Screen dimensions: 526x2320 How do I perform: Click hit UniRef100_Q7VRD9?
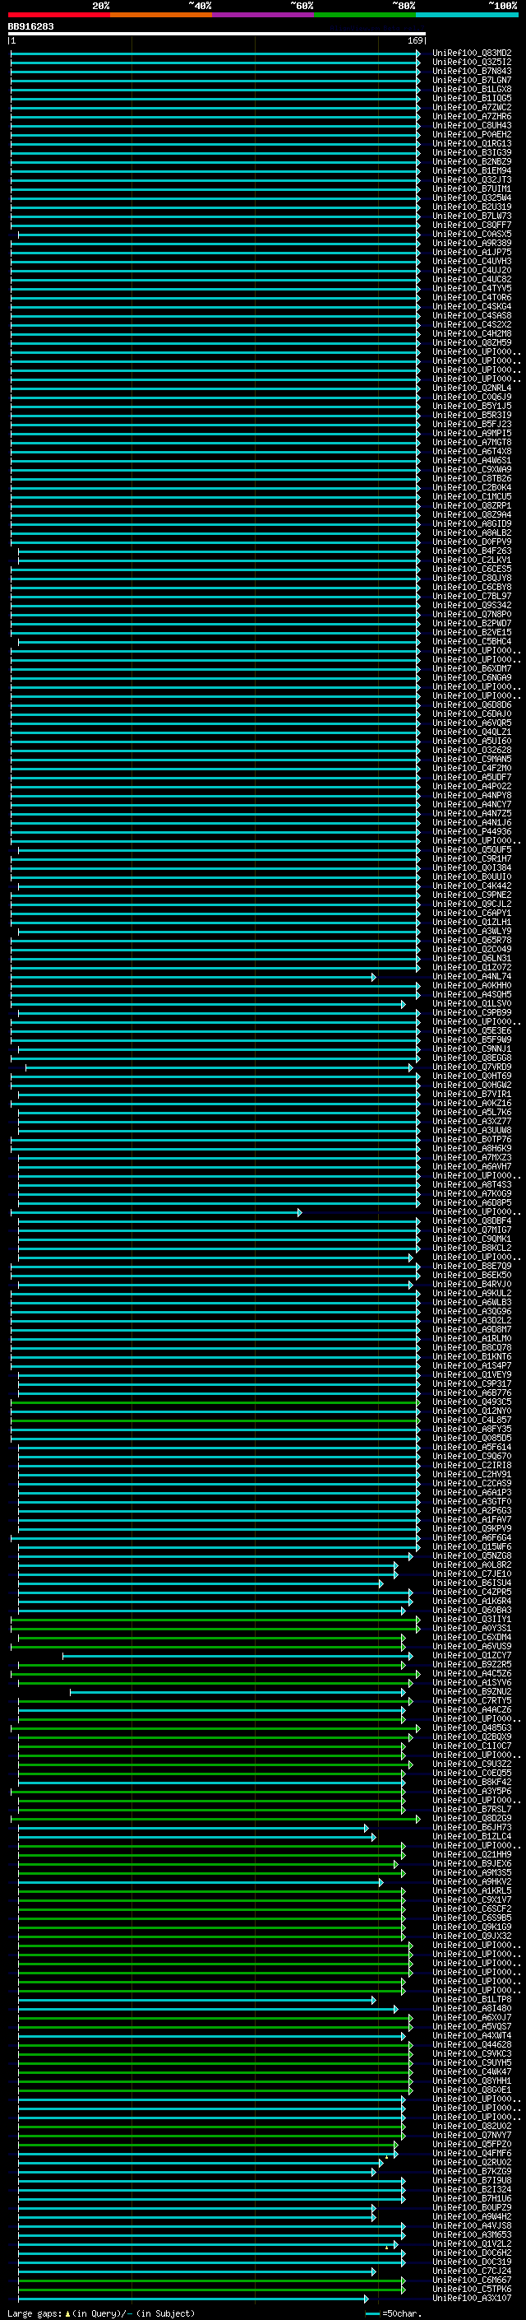pyautogui.click(x=472, y=1067)
